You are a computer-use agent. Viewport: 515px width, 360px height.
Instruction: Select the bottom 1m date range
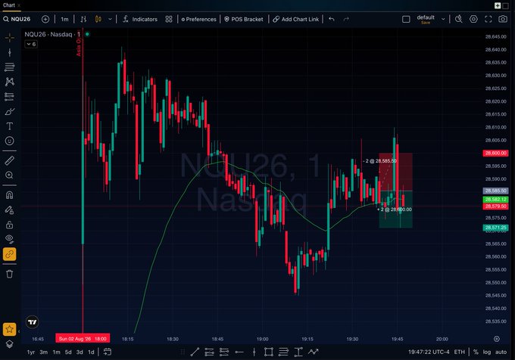57,352
